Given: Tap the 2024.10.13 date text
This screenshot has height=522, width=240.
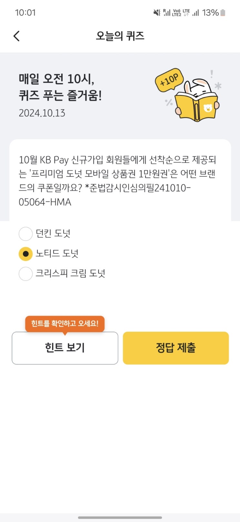Looking at the screenshot, I should point(42,113).
